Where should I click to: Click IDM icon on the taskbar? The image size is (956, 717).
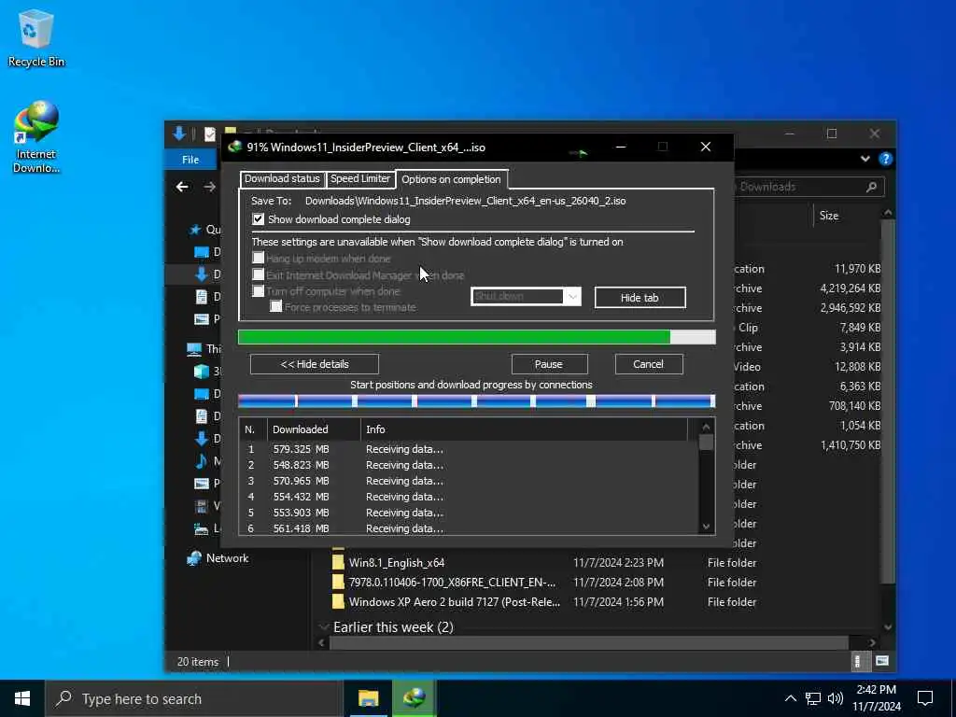click(x=414, y=698)
